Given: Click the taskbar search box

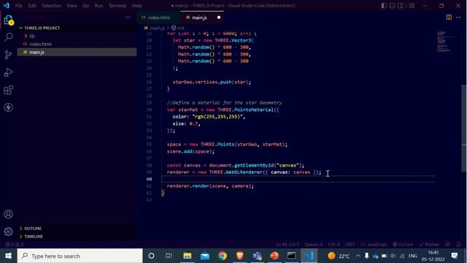Looking at the screenshot, I should [x=80, y=256].
